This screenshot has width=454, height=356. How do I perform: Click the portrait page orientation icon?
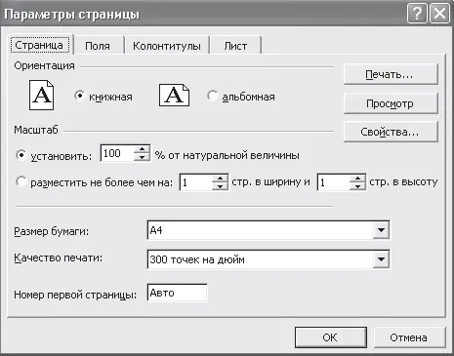42,95
